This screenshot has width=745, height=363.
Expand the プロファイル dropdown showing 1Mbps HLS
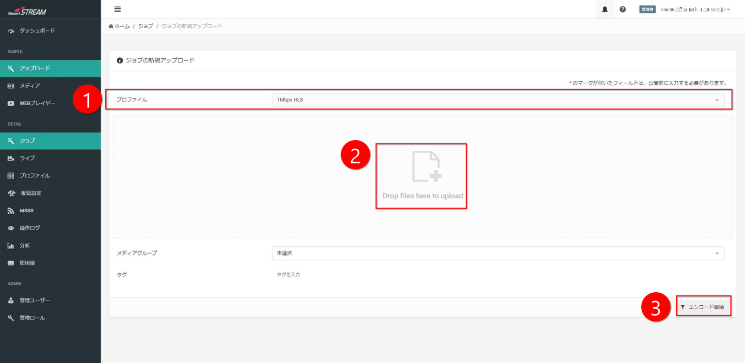click(x=498, y=100)
